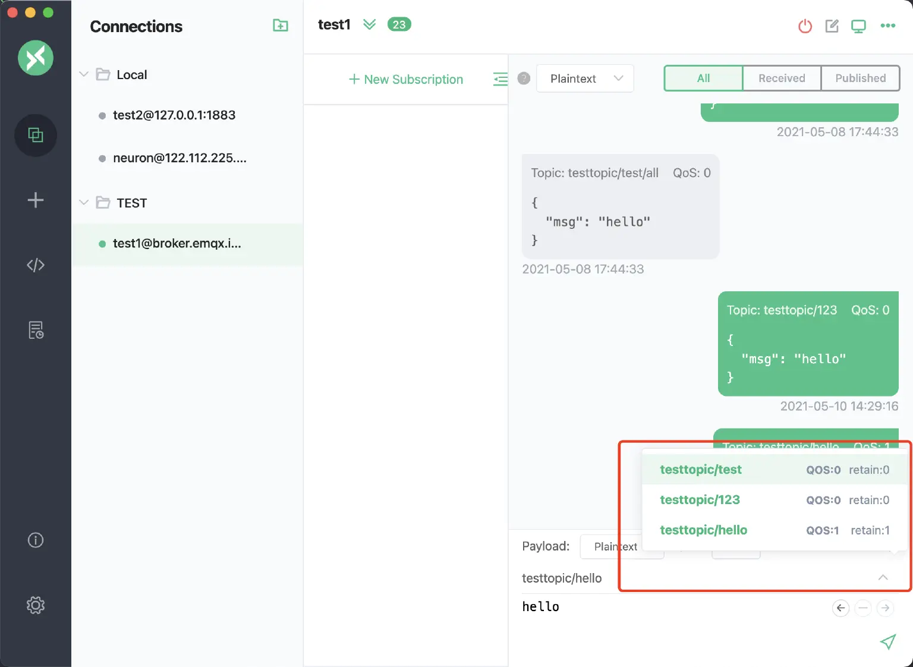Click the new collection folder icon
913x667 pixels.
pyautogui.click(x=280, y=26)
